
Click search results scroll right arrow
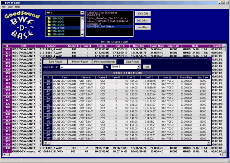tap(208, 143)
